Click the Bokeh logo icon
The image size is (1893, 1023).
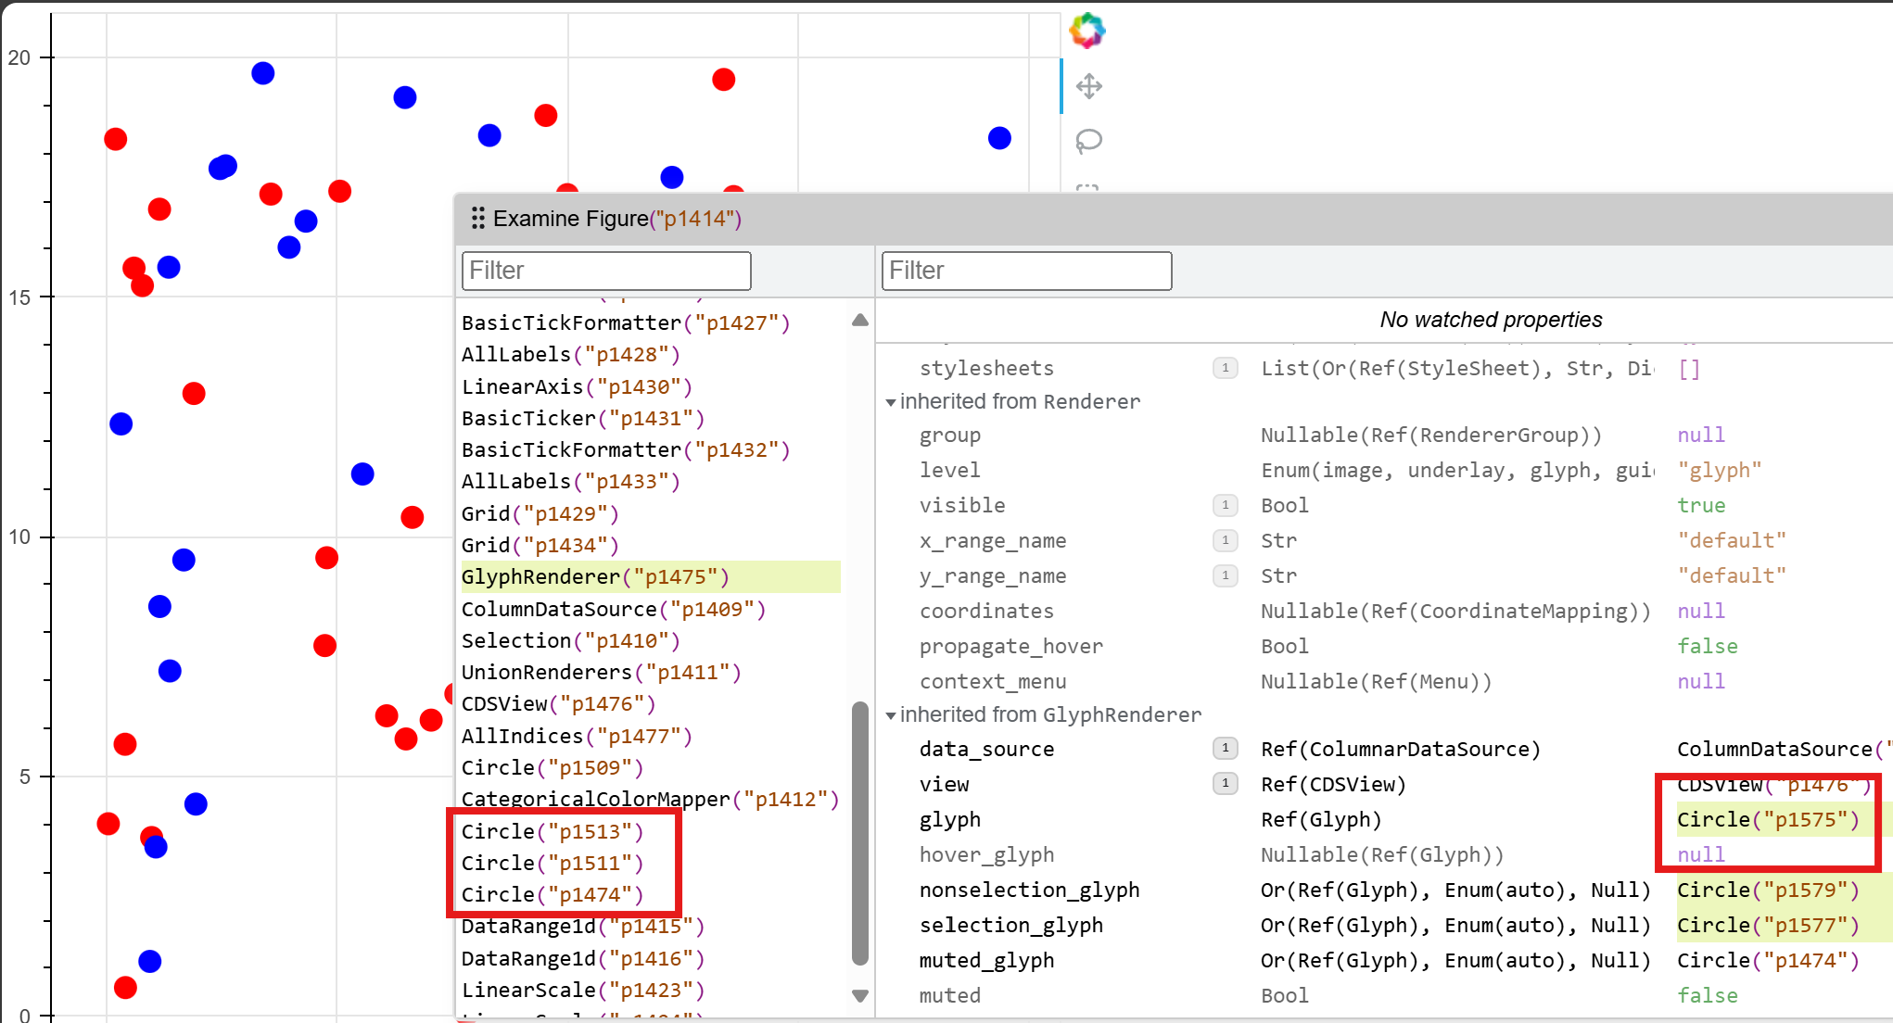1087,31
